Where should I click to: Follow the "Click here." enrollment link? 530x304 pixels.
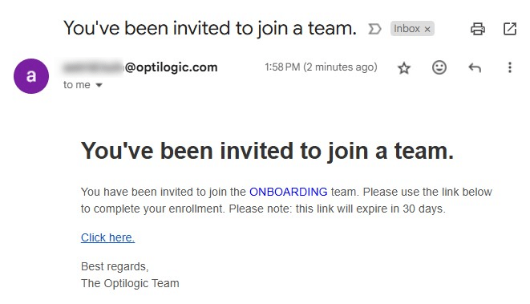[107, 237]
